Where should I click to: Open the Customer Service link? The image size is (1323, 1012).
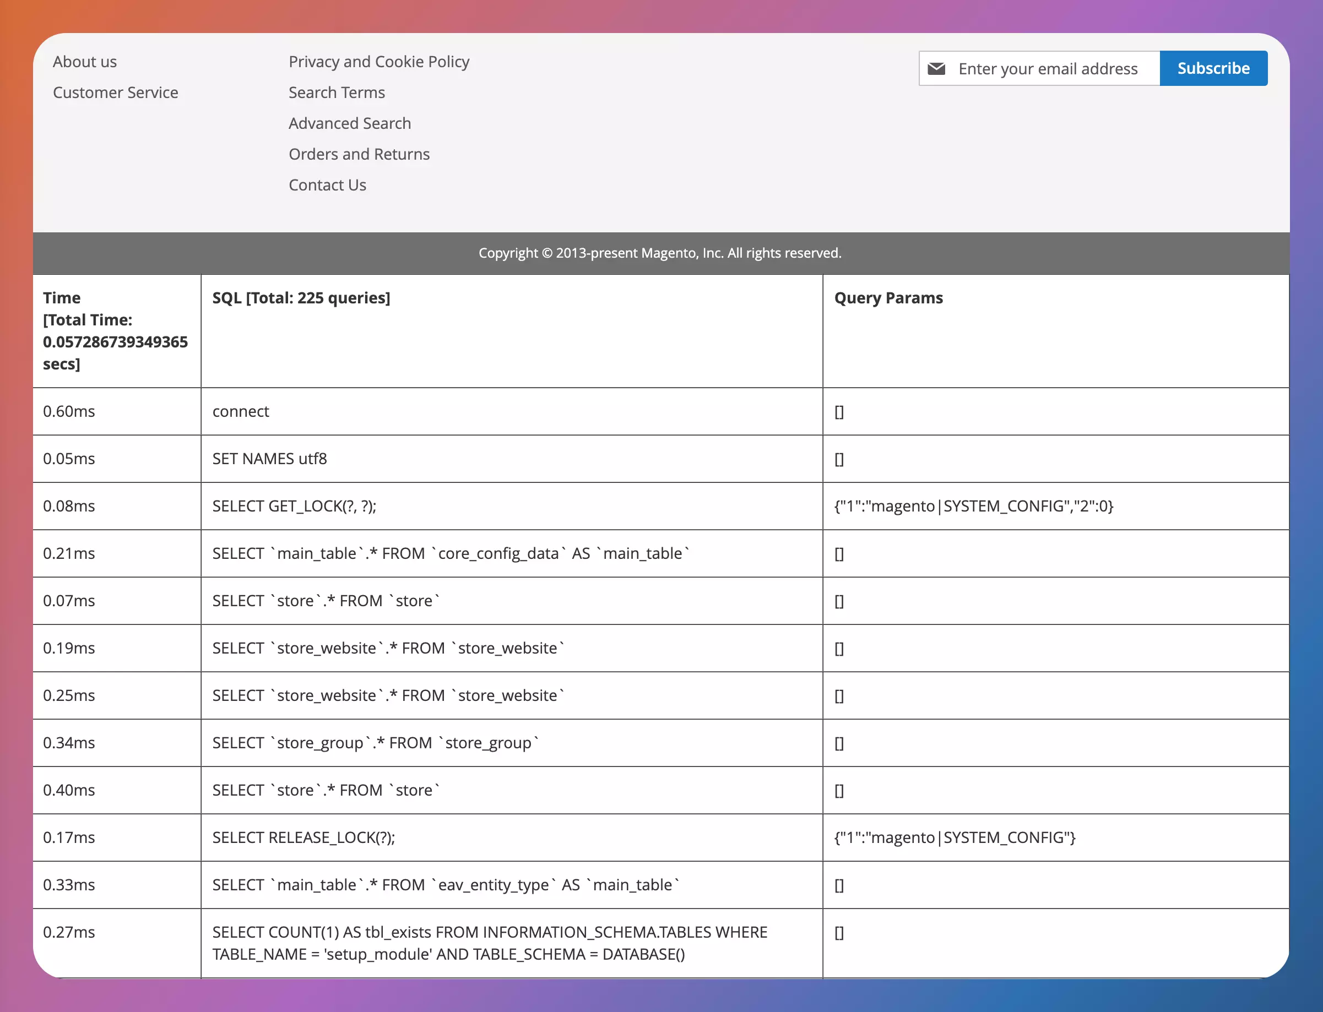pyautogui.click(x=116, y=92)
